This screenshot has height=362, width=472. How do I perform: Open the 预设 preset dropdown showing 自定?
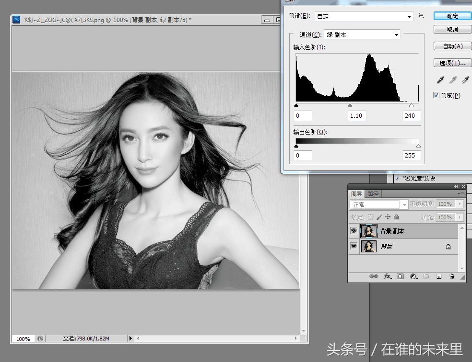pos(364,16)
